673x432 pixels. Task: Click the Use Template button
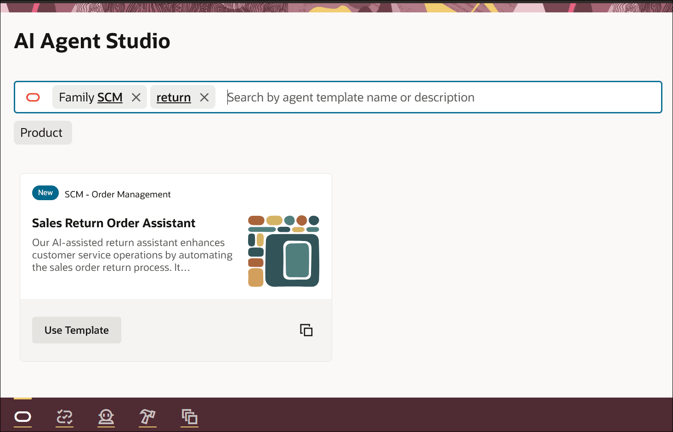(x=76, y=330)
